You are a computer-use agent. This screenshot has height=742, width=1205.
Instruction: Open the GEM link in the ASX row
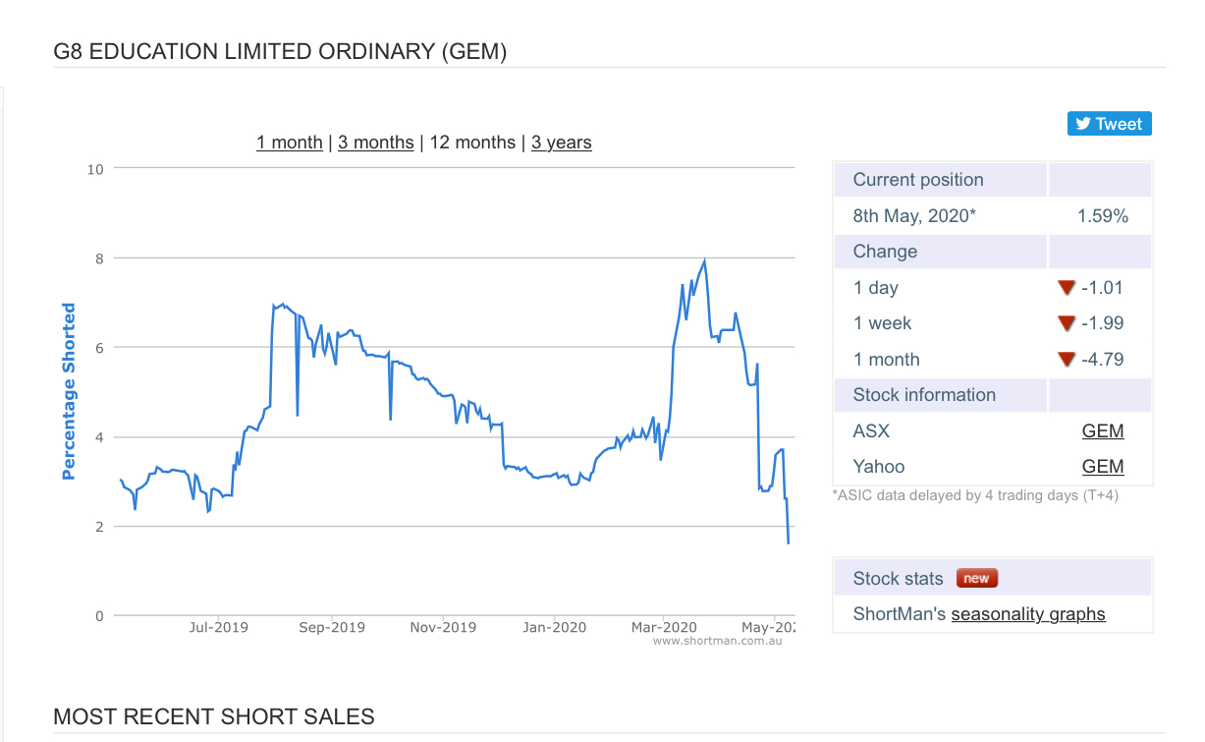coord(1103,431)
